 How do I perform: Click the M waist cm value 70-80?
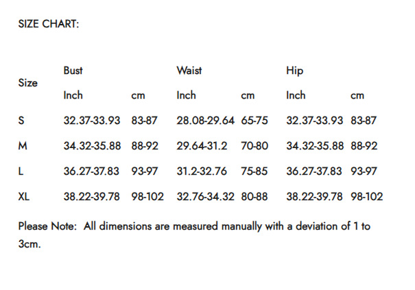point(254,146)
